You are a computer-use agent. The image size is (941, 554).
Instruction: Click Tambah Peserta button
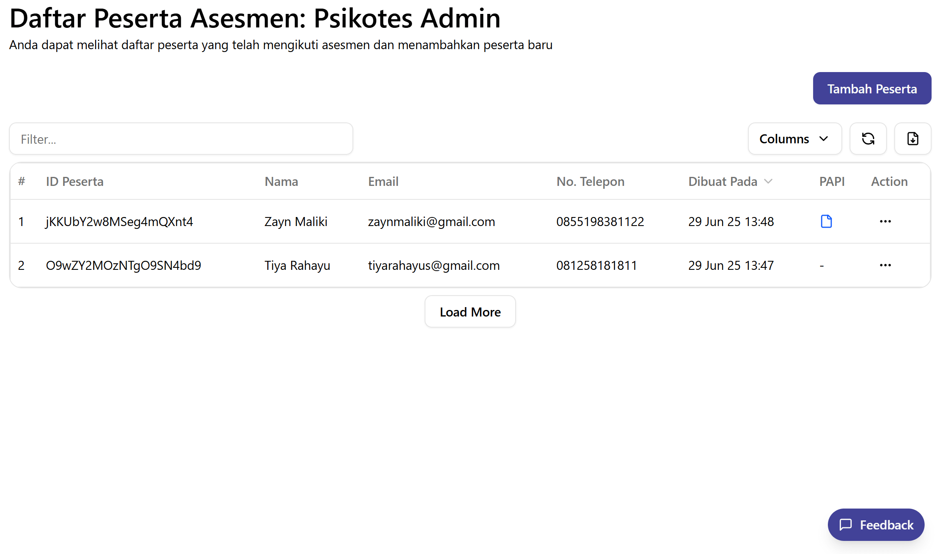coord(872,88)
